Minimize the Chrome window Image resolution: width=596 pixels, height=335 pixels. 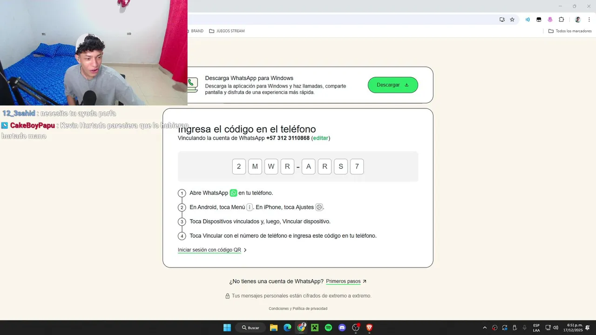click(560, 6)
